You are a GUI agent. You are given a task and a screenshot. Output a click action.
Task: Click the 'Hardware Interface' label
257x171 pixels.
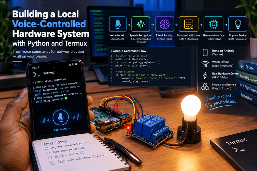(213, 35)
